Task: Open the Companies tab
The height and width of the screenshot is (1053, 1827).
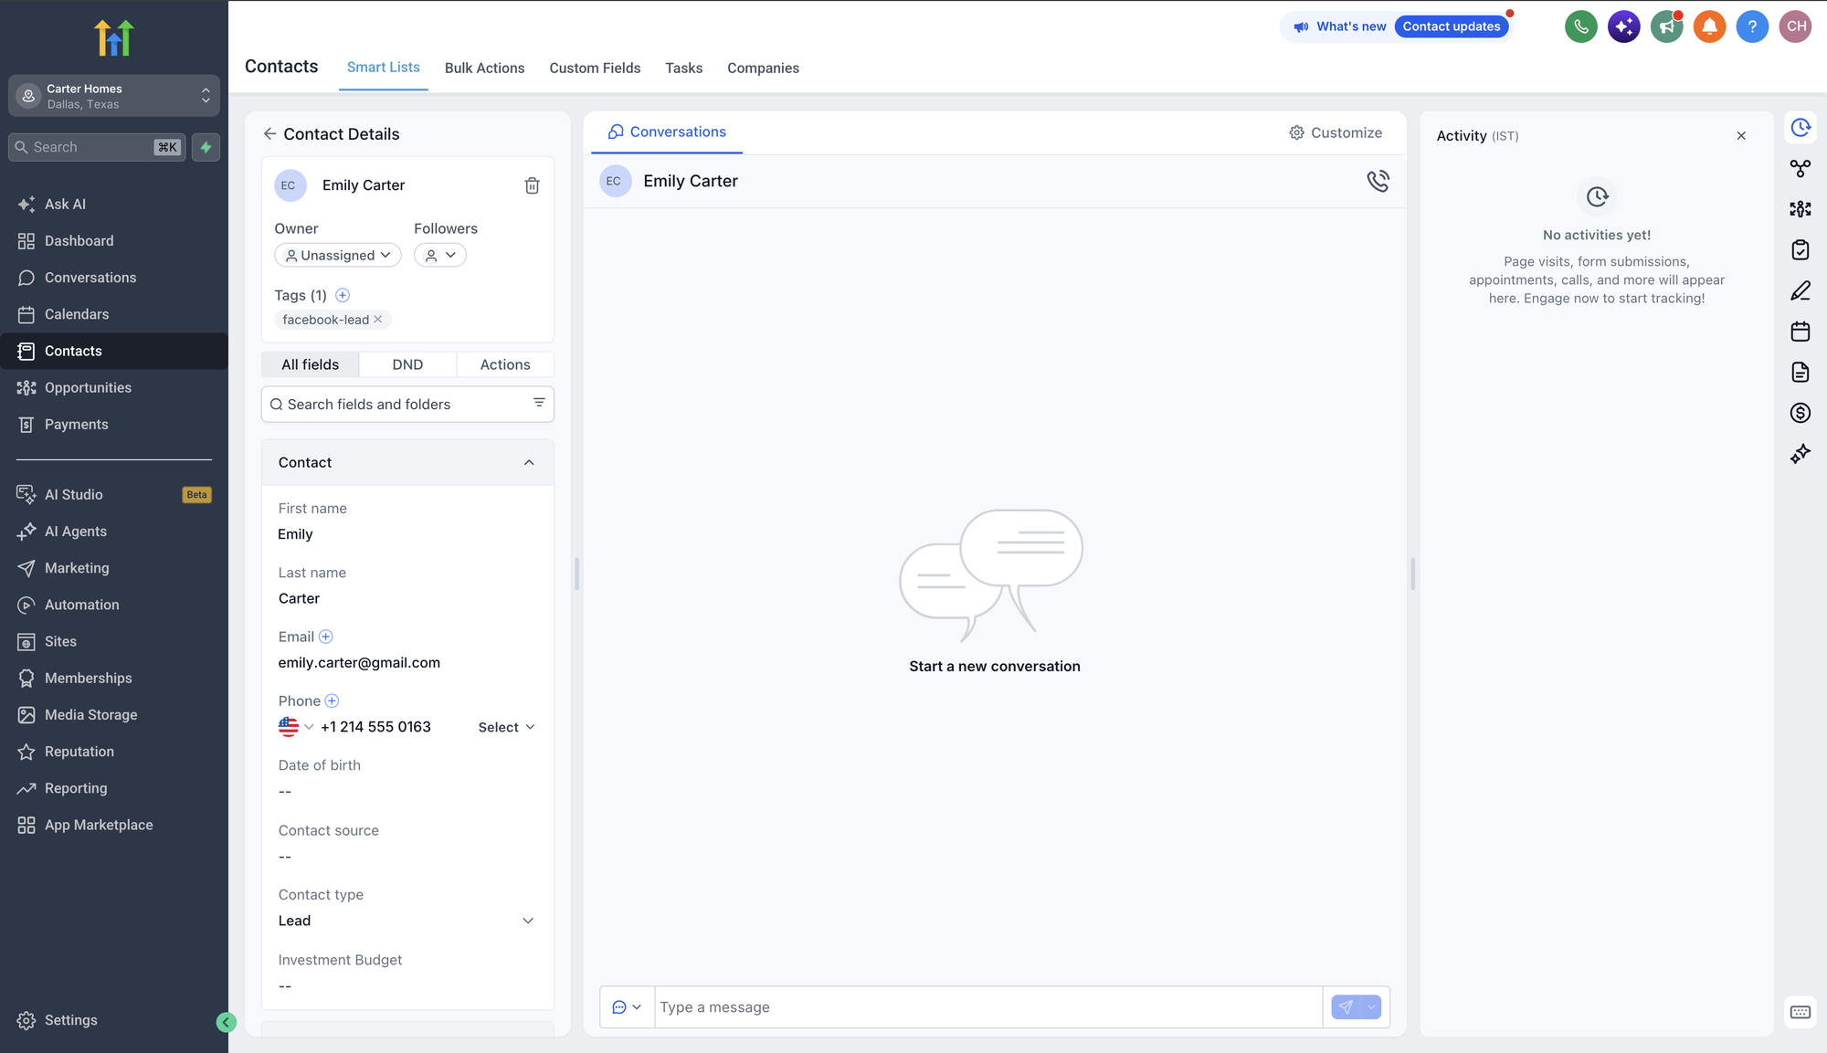Action: click(763, 68)
